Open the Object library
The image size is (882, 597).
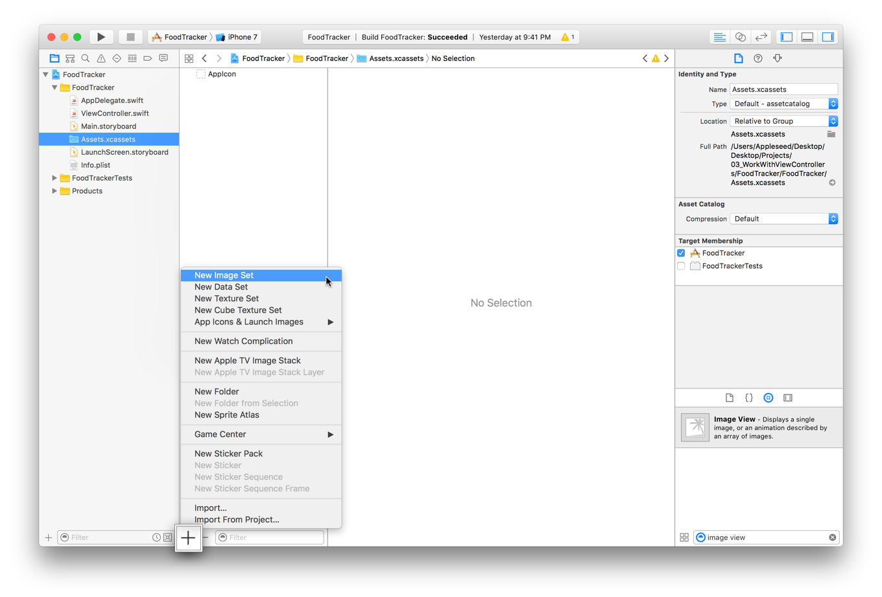coord(769,398)
